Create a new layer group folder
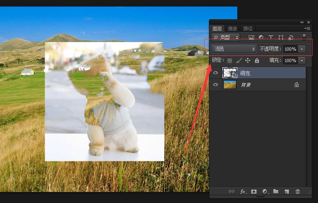This screenshot has width=318, height=203. click(276, 191)
